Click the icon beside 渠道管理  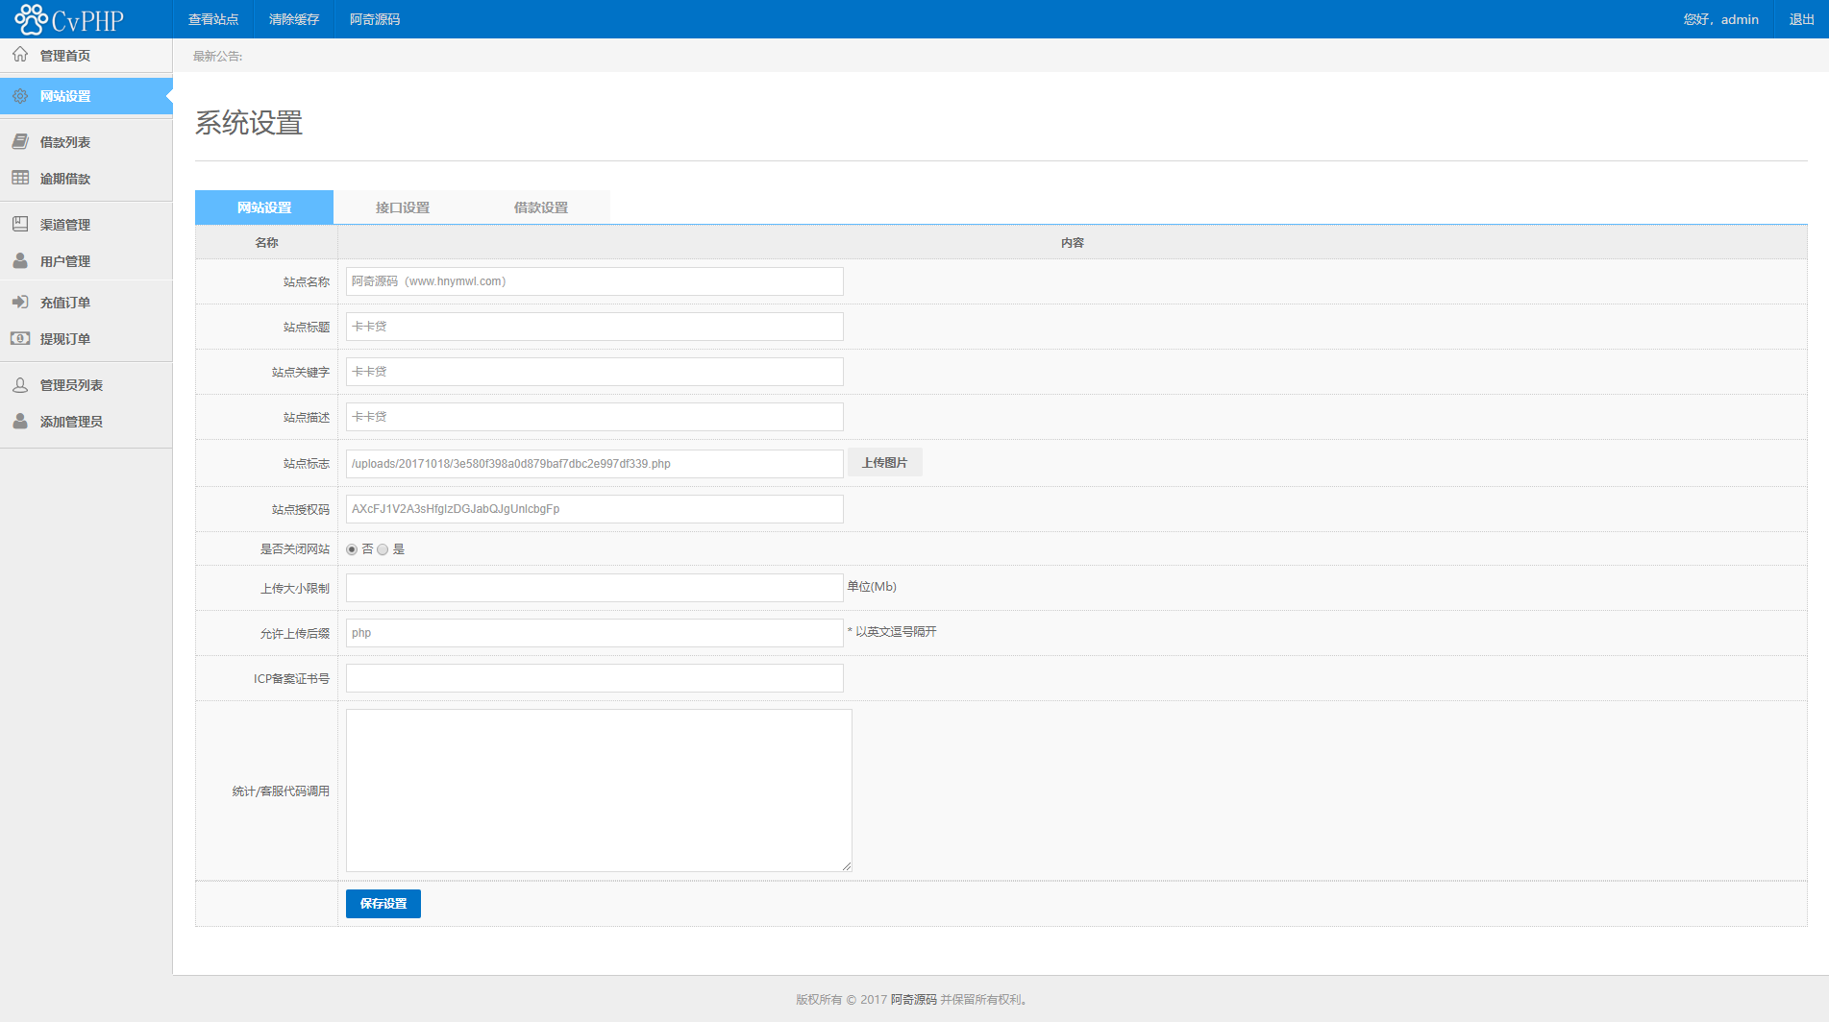click(x=20, y=224)
